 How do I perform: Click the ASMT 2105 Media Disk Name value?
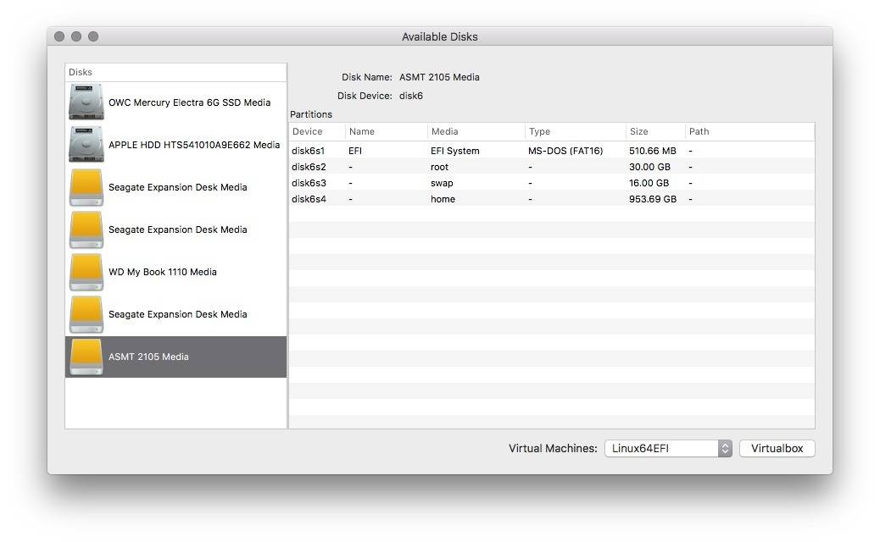pos(439,77)
